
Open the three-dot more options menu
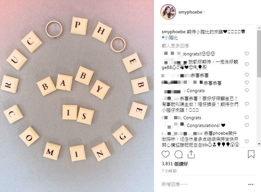251,184
